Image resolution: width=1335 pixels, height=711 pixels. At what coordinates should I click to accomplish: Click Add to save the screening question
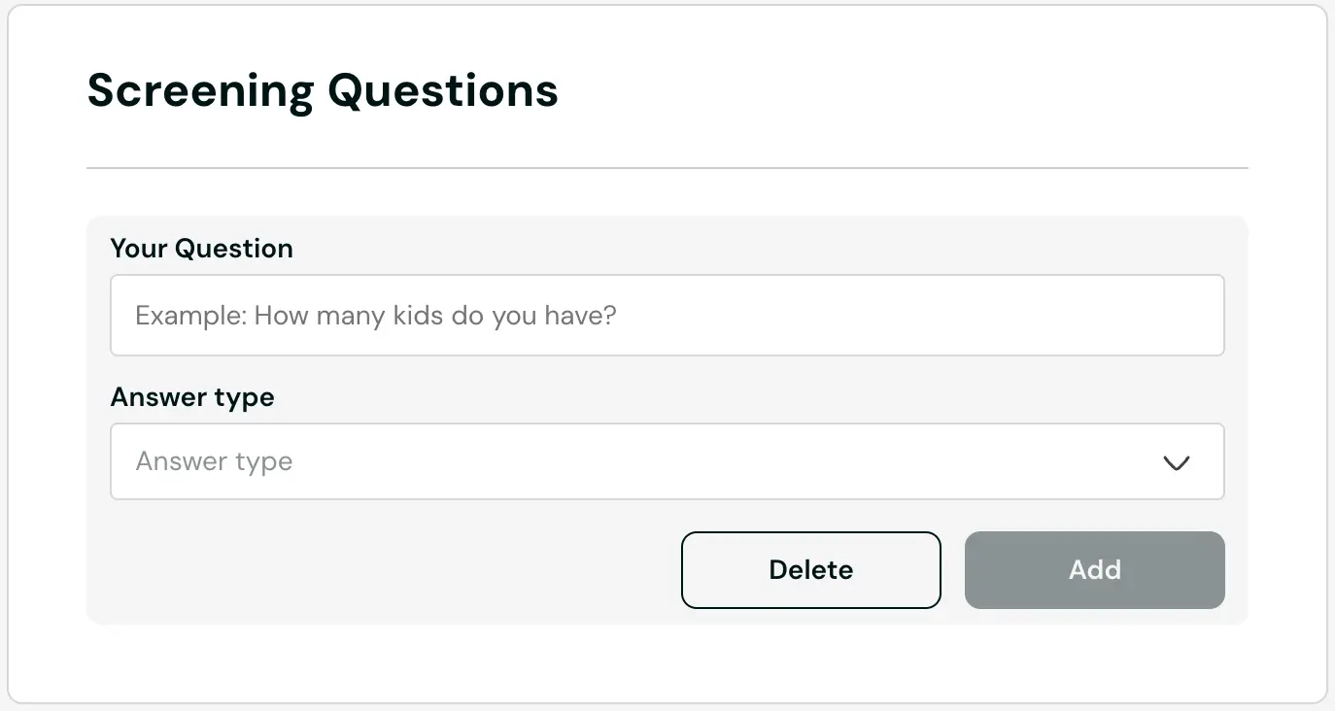(1094, 570)
